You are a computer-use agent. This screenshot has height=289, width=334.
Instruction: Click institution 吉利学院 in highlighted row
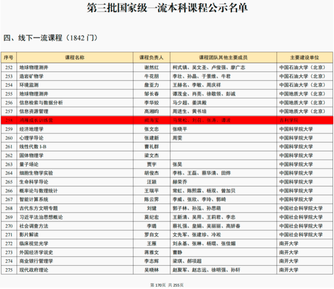click(289, 120)
